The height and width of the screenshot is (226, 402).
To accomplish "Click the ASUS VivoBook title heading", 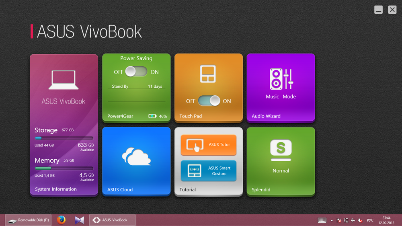I will coord(89,32).
